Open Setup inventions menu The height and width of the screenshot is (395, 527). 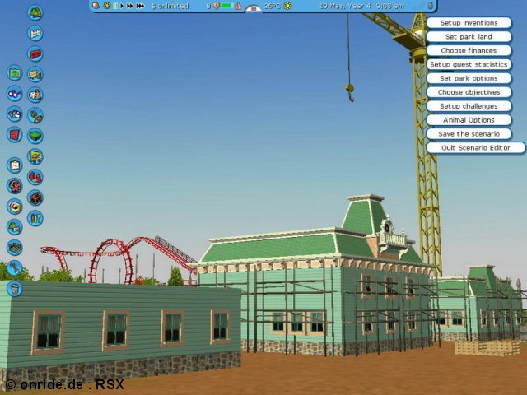point(469,23)
